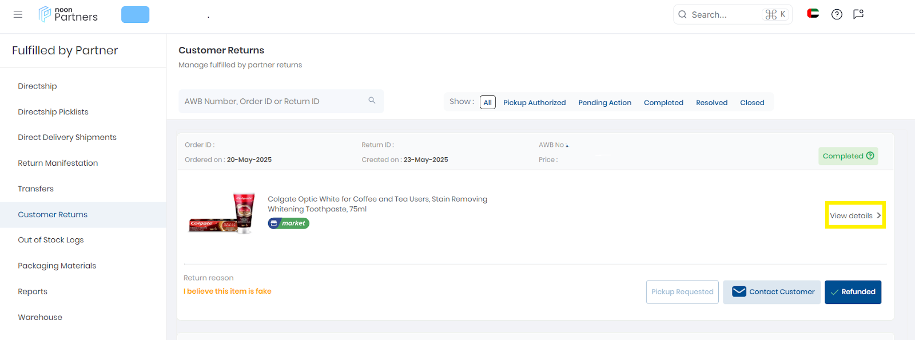Click the search magnifier in the top bar
This screenshot has height=340, width=915.
(x=682, y=15)
